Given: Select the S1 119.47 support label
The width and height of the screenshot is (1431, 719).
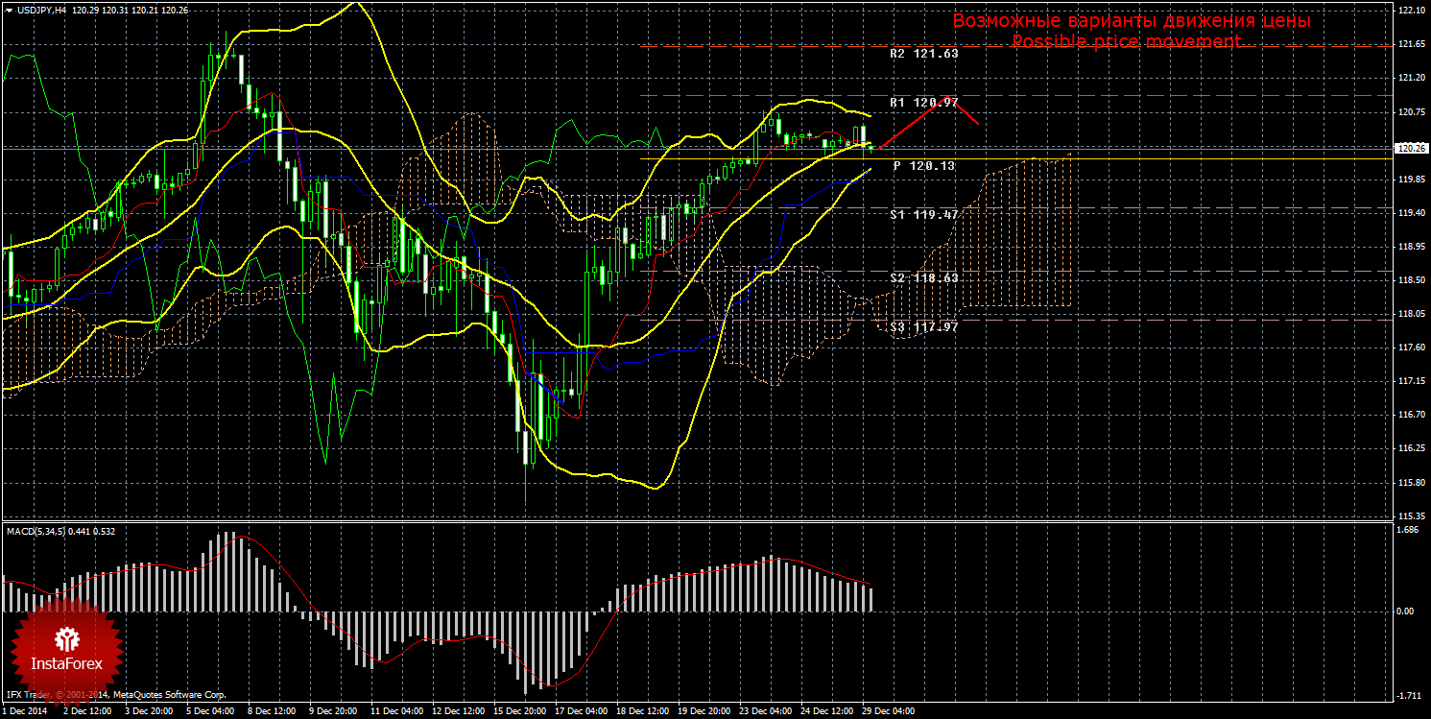Looking at the screenshot, I should click(923, 215).
